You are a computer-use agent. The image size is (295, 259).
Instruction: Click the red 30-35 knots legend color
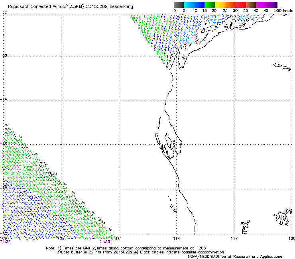click(241, 5)
